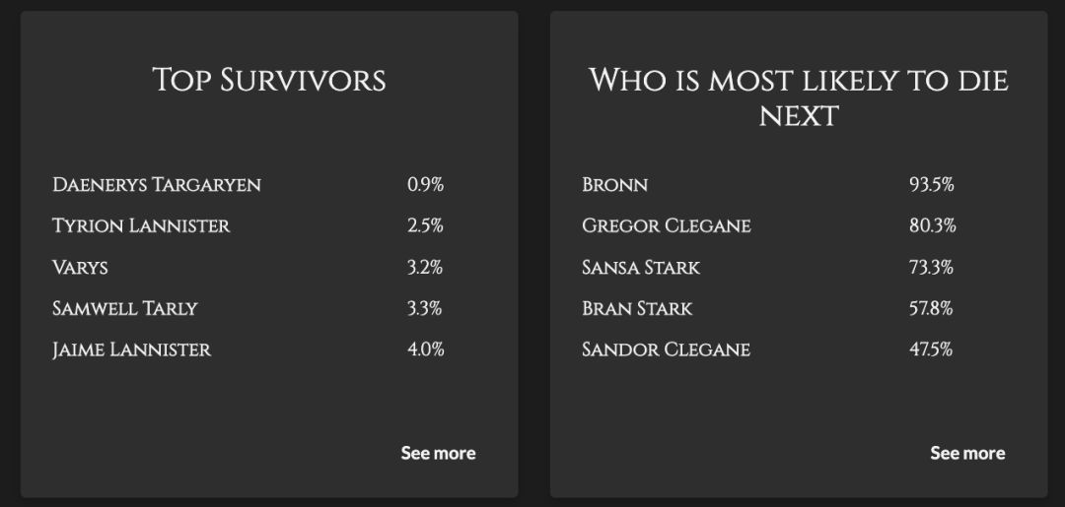
Task: Click Tyrion Lannister's 2.5% value
Action: click(425, 226)
